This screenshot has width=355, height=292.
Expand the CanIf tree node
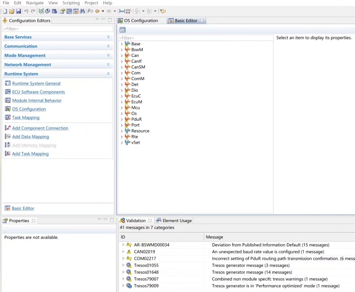click(122, 61)
